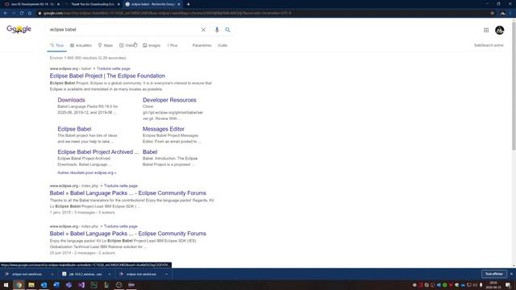Close the Thank You for Downloading tab
Image resolution: width=516 pixels, height=290 pixels.
(x=119, y=4)
